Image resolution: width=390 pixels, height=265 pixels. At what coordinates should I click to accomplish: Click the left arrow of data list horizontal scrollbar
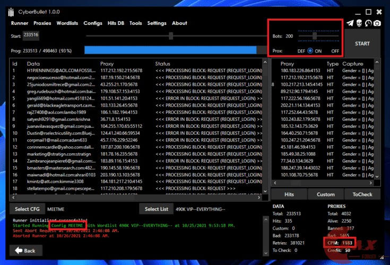[13, 198]
